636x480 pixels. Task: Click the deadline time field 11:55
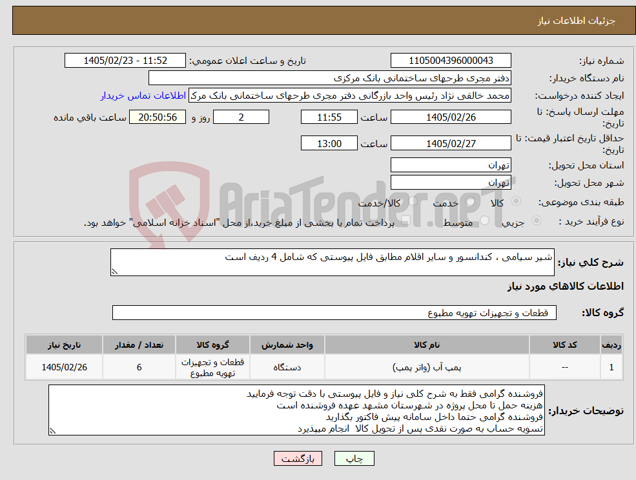click(x=329, y=117)
